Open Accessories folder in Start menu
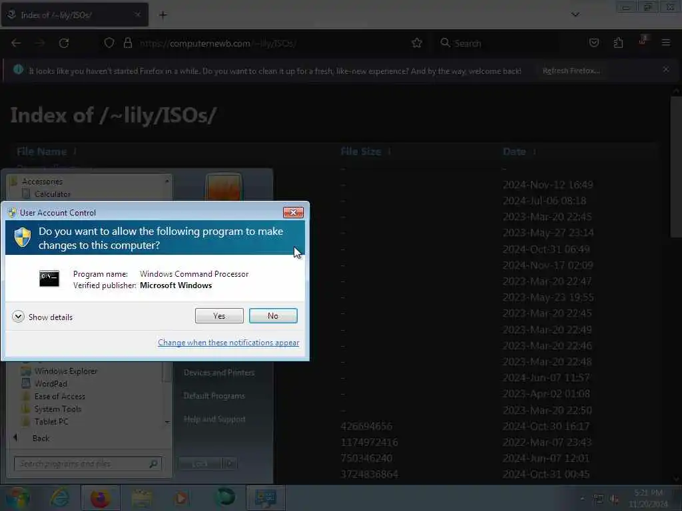Viewport: 682px width, 511px height. pos(42,181)
